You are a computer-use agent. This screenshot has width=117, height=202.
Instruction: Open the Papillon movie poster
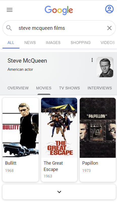pos(98,128)
